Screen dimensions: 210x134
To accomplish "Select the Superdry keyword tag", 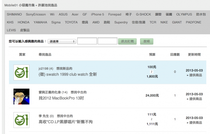I will coord(121,23).
